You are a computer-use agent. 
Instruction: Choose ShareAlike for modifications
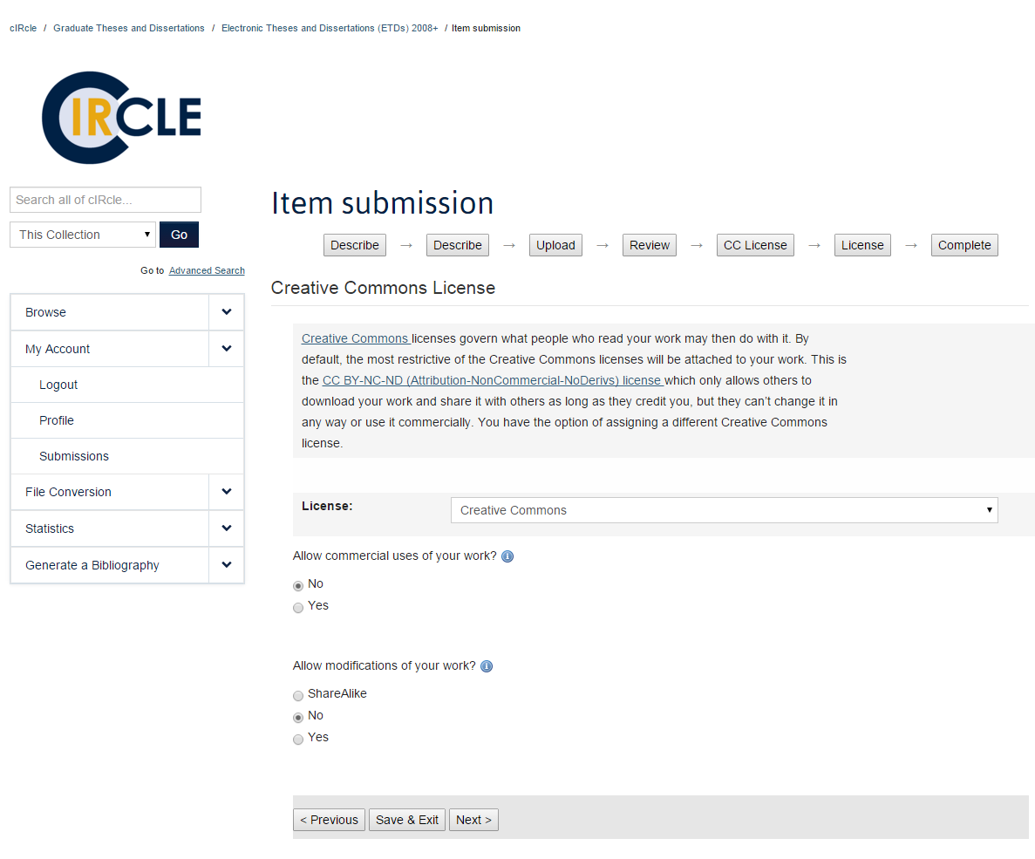[x=298, y=696]
